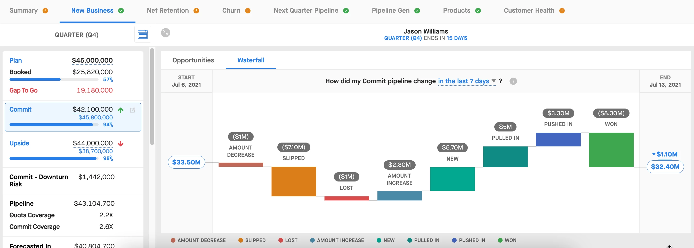694x248 pixels.
Task: Click the green up arrow beside Commit
Action: click(x=120, y=110)
